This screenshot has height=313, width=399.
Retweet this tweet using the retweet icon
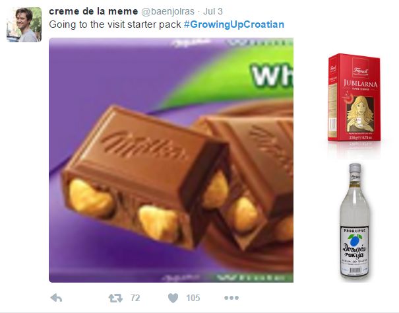[x=115, y=298]
